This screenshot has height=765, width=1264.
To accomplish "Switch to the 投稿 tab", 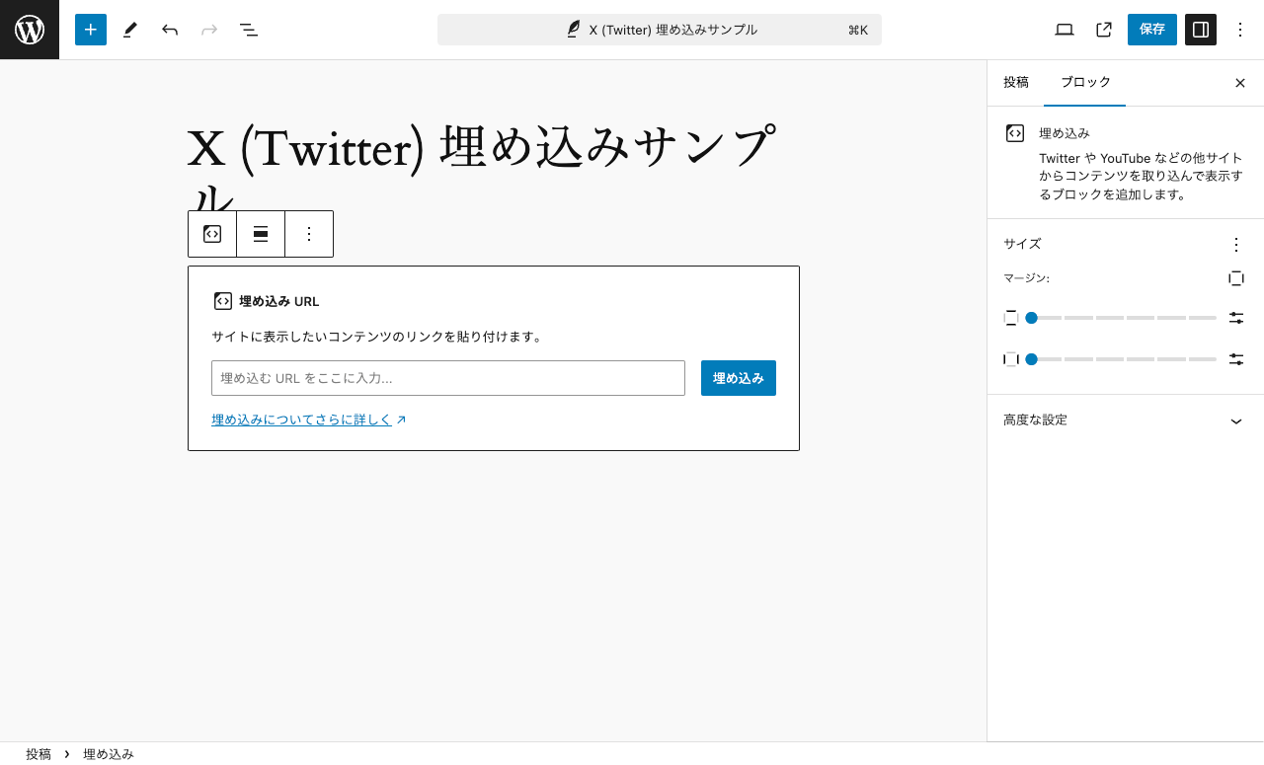I will (1016, 83).
